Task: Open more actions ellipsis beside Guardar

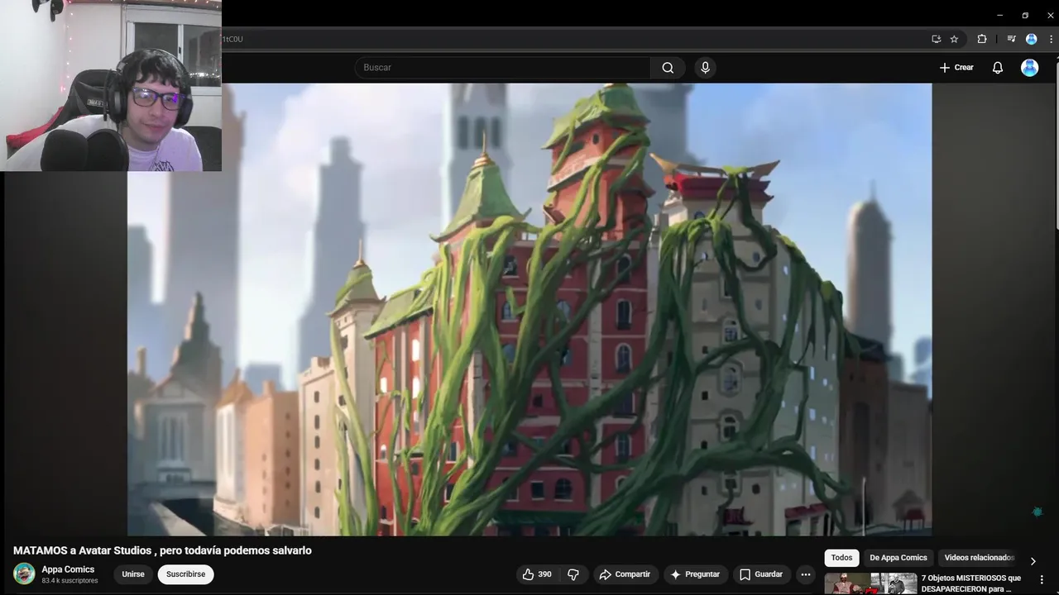Action: click(806, 574)
